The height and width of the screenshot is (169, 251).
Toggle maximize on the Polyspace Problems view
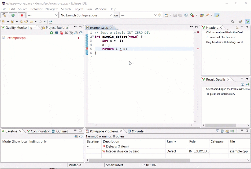(x=246, y=131)
